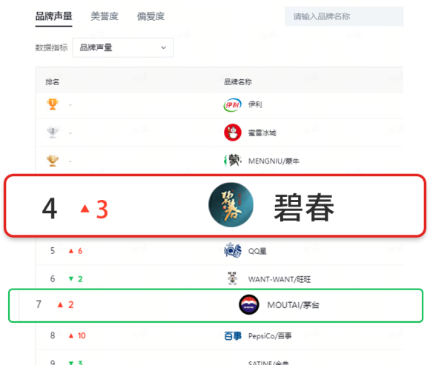
Task: Switch to the 美誉度 tab
Action: (x=105, y=16)
